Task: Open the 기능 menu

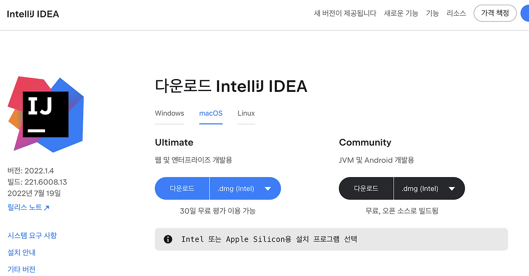Action: point(432,13)
